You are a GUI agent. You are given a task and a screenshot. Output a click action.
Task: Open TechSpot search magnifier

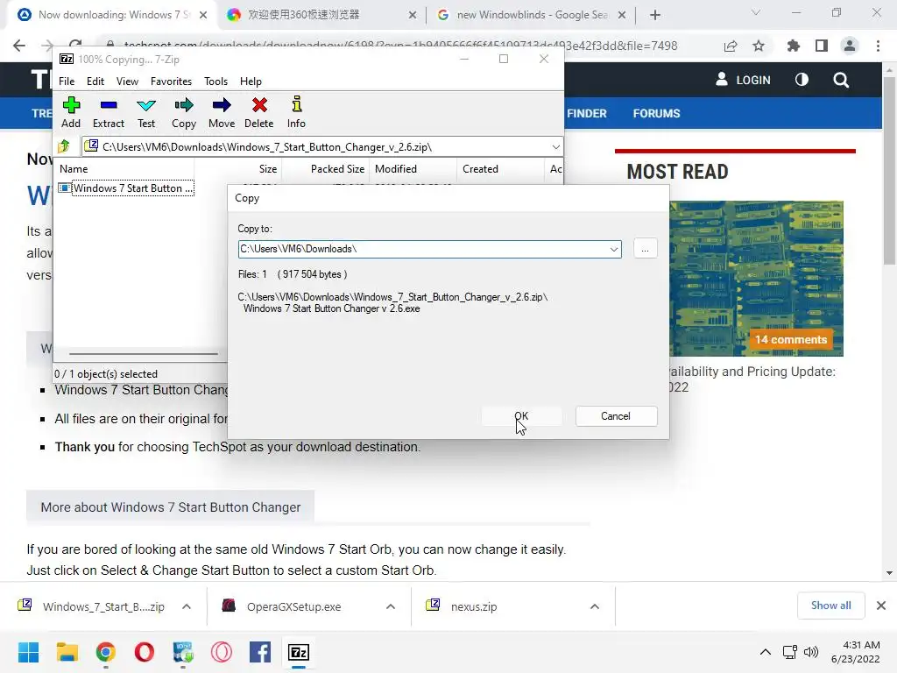pos(841,80)
